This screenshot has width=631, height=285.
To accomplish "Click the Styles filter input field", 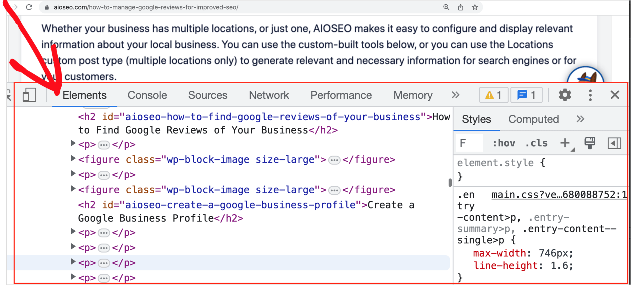I will coord(469,143).
